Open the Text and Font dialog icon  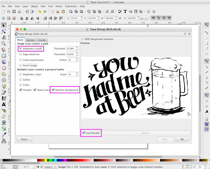tap(125, 11)
